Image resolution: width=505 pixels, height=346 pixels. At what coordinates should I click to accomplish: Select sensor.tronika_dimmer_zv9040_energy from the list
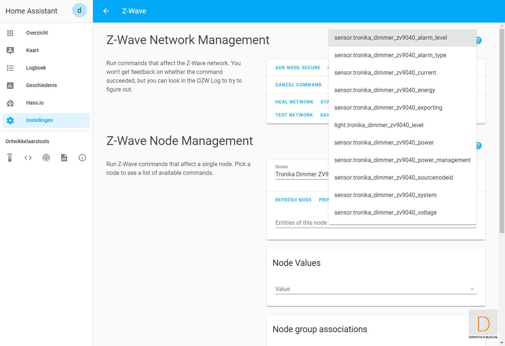click(x=385, y=90)
